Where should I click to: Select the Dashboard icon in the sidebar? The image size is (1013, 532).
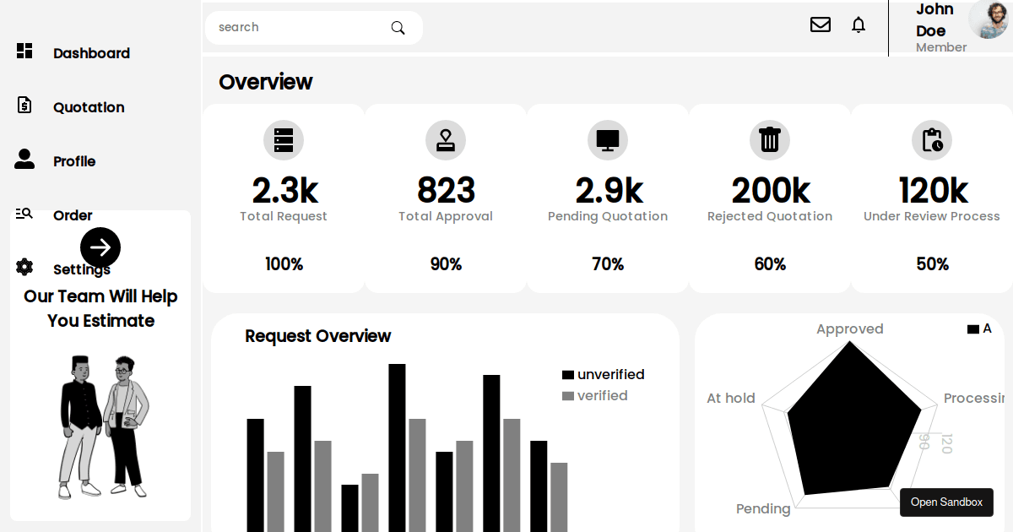click(24, 52)
